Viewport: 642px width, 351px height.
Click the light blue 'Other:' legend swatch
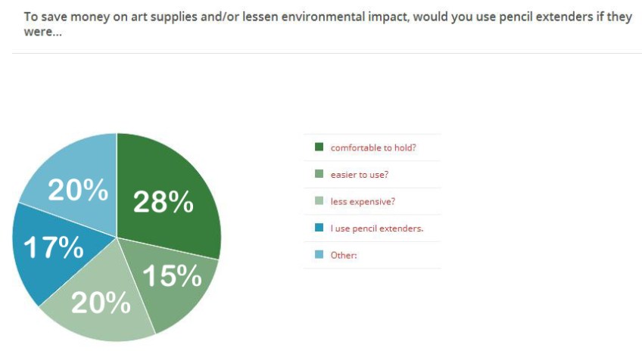(319, 255)
